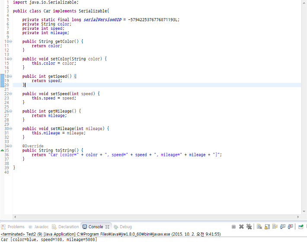307x245 pixels.
Task: Switch to the Debug tab
Action: coord(123,226)
